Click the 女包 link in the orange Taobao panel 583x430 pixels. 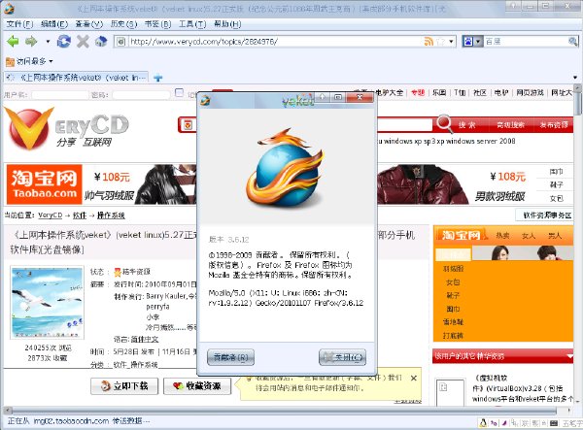click(x=453, y=282)
